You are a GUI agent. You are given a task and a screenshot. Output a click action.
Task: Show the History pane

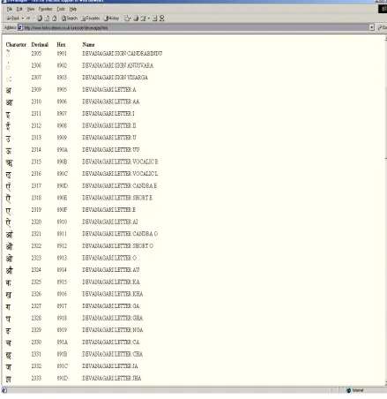[x=111, y=19]
